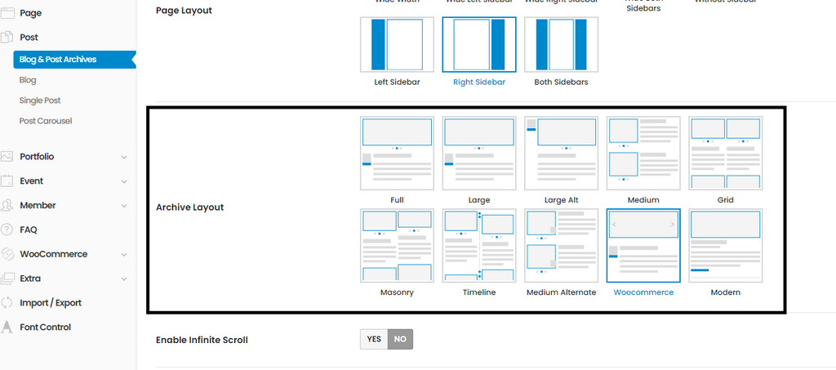Click the Extra stacked layers icon
The width and height of the screenshot is (836, 370).
[7, 279]
